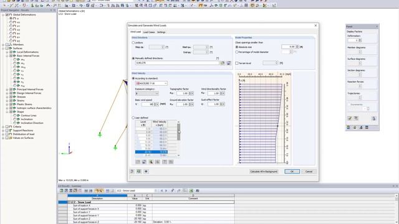
Task: Enable the Terrain level checkbox
Action: click(237, 63)
